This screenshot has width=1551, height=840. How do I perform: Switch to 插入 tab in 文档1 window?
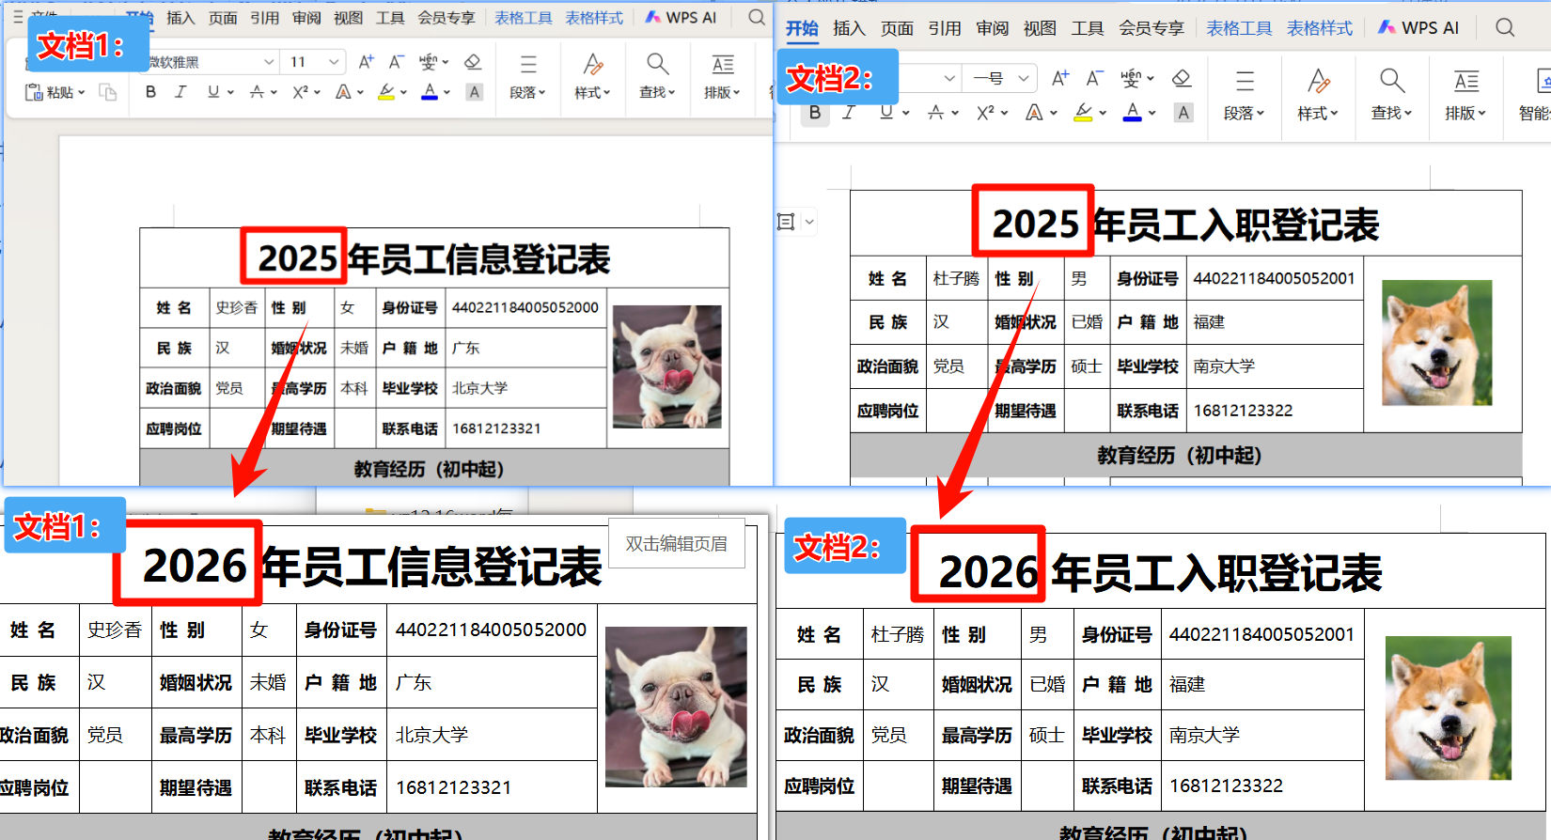tap(180, 17)
